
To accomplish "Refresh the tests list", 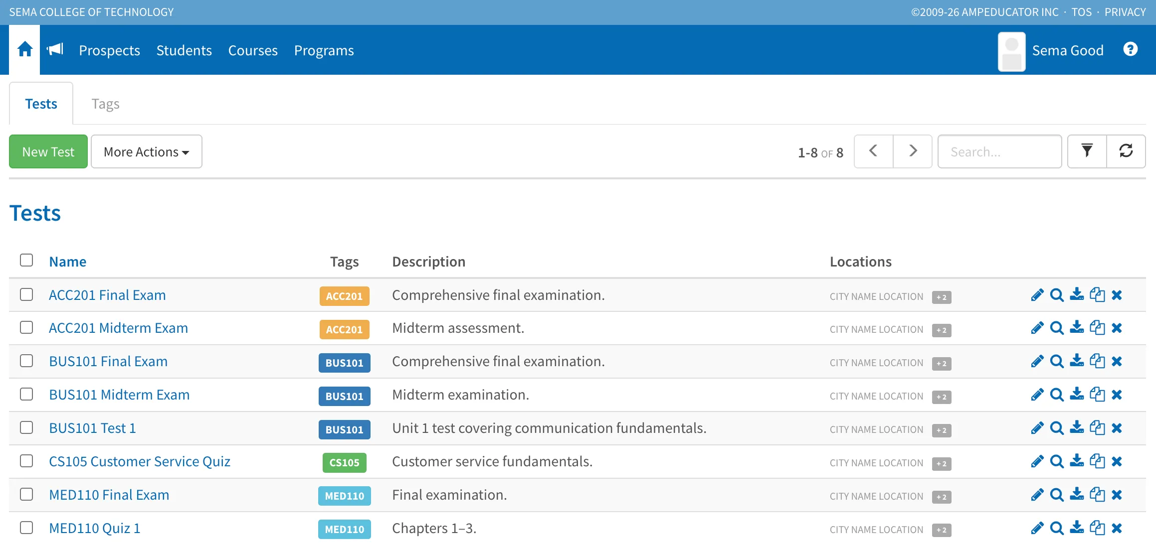I will pyautogui.click(x=1126, y=151).
